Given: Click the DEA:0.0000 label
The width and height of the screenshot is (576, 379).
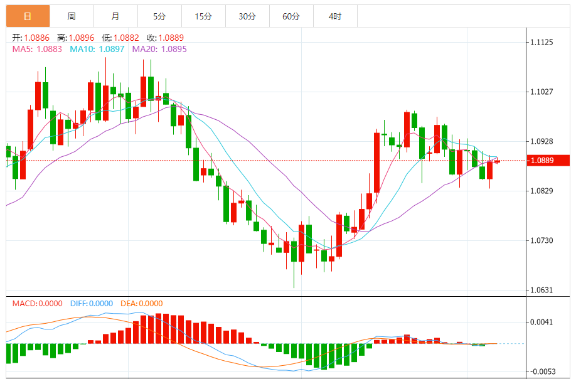Looking at the screenshot, I should [142, 304].
